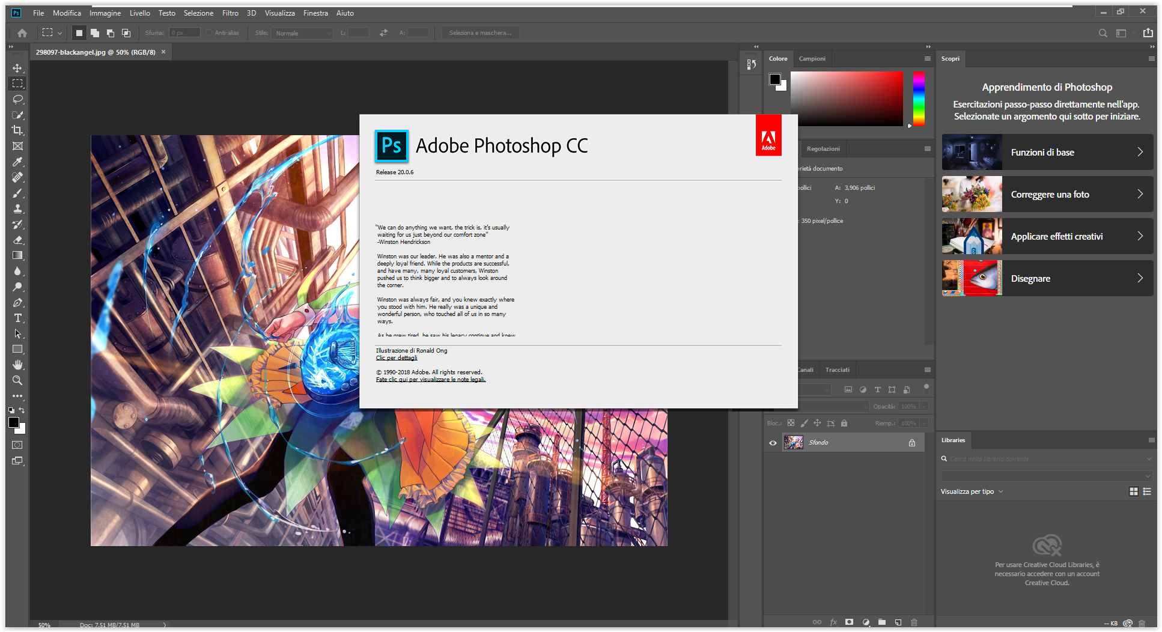Select the Lasso tool
This screenshot has width=1162, height=632.
click(17, 99)
